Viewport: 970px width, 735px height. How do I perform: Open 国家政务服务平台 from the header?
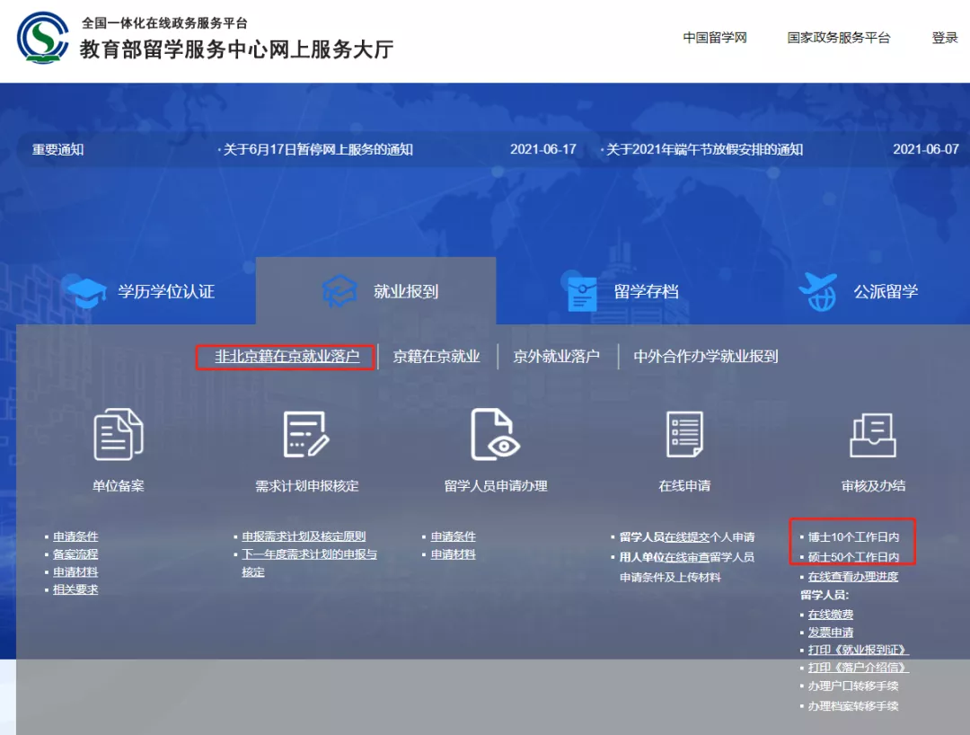point(838,39)
